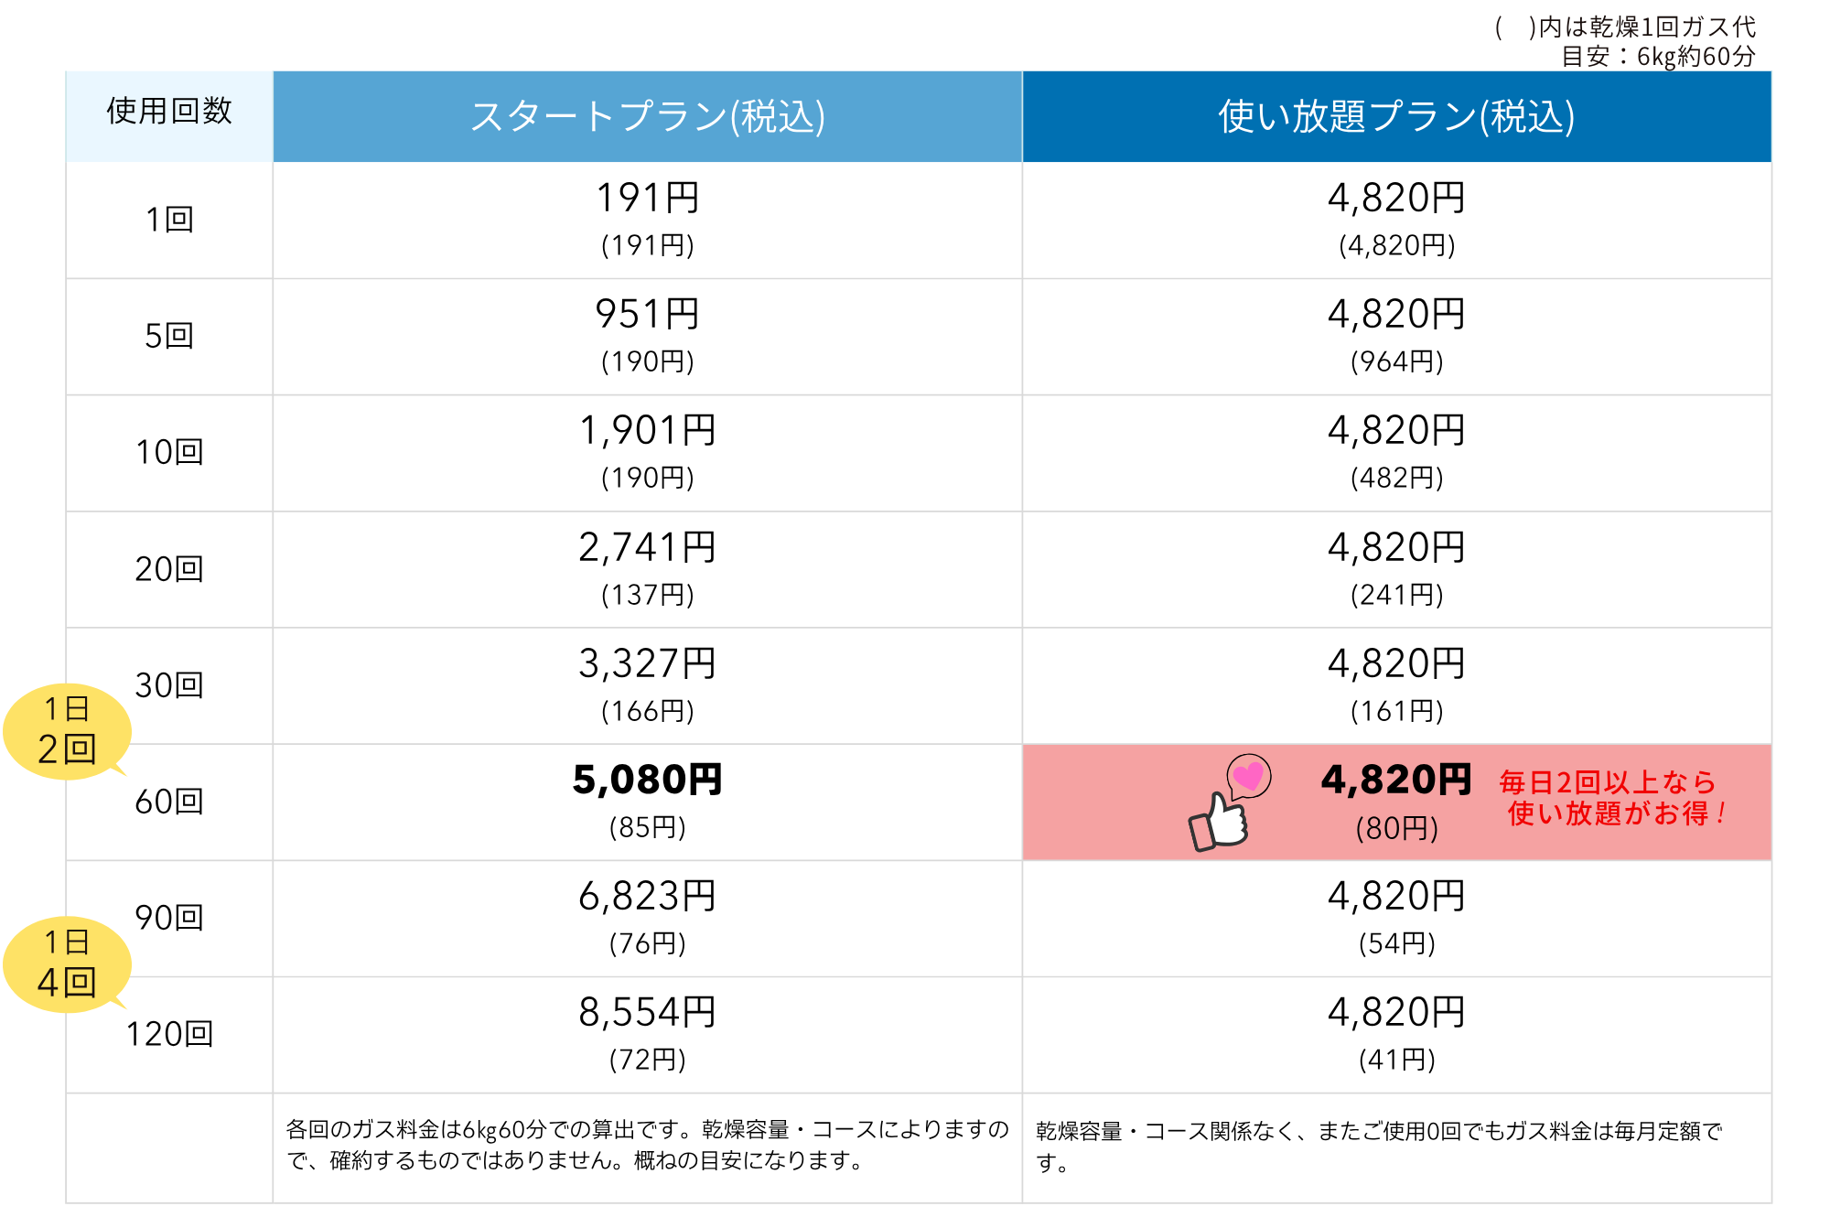Click the yellow 1日2回 speech bubble
Image resolution: width=1830 pixels, height=1206 pixels.
[x=67, y=730]
